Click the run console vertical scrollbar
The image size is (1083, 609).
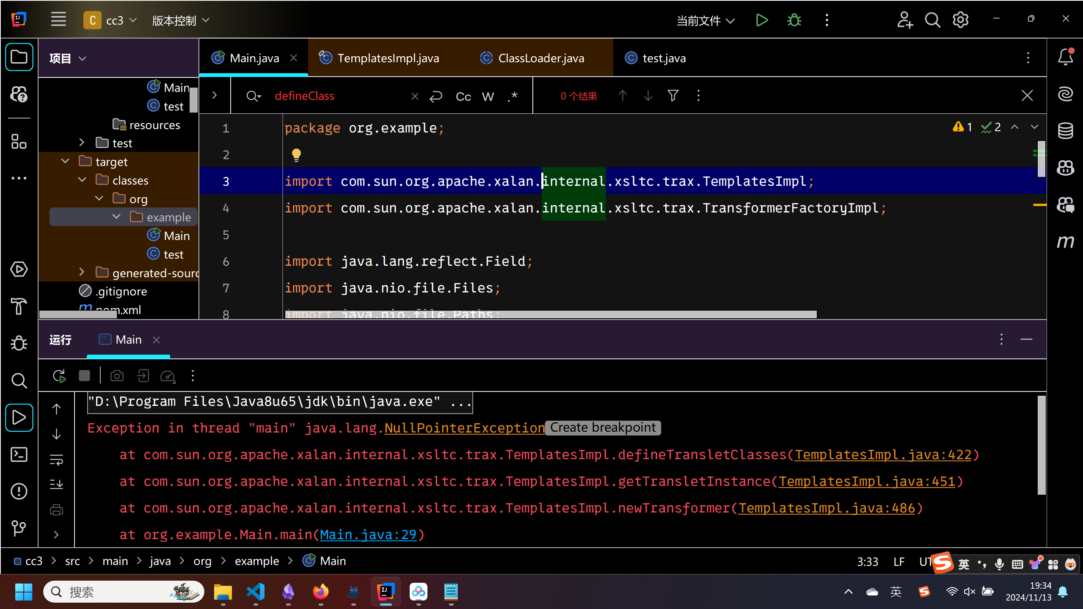[1042, 445]
